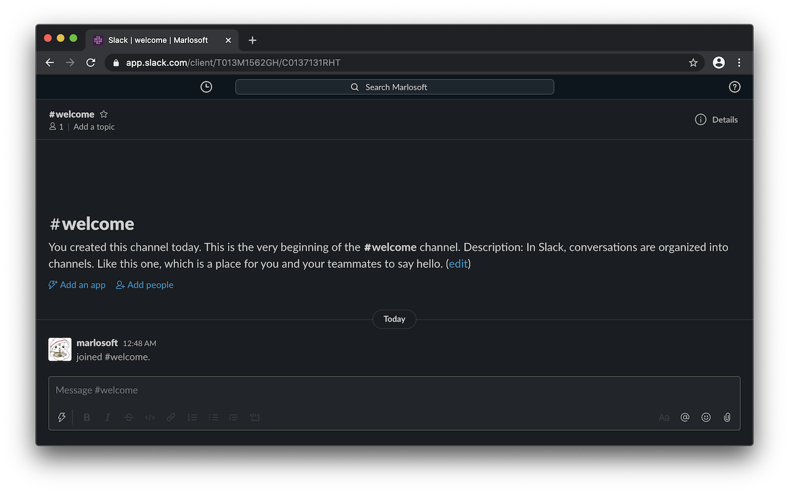Click the site padlock icon
This screenshot has width=789, height=493.
click(x=116, y=62)
